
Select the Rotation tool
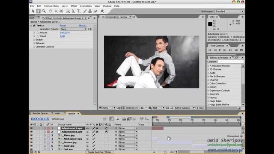coord(51,11)
